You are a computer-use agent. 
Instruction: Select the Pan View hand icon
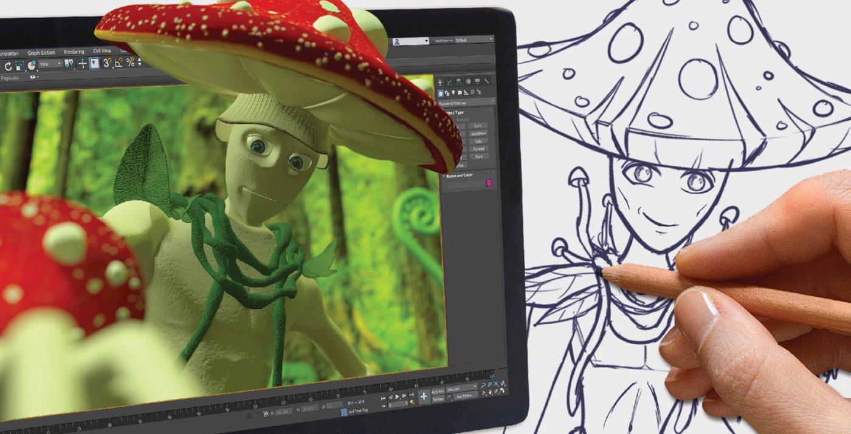[x=490, y=392]
